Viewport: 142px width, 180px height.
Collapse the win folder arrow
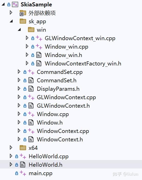[x=19, y=29]
